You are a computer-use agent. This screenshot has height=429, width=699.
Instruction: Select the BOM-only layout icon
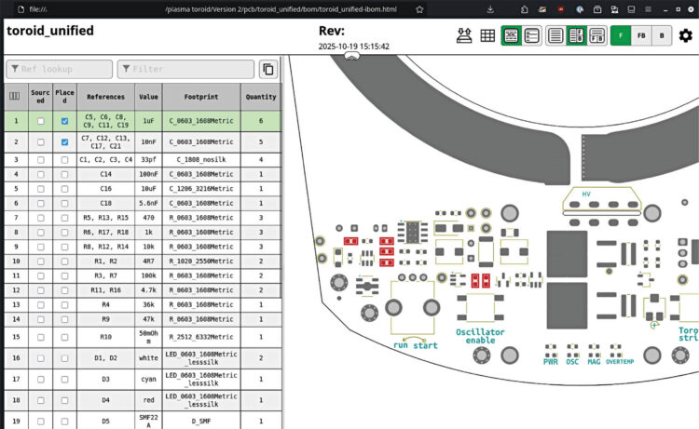(x=555, y=36)
